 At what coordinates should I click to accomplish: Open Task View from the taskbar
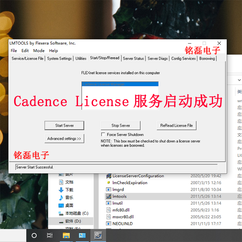(50, 235)
